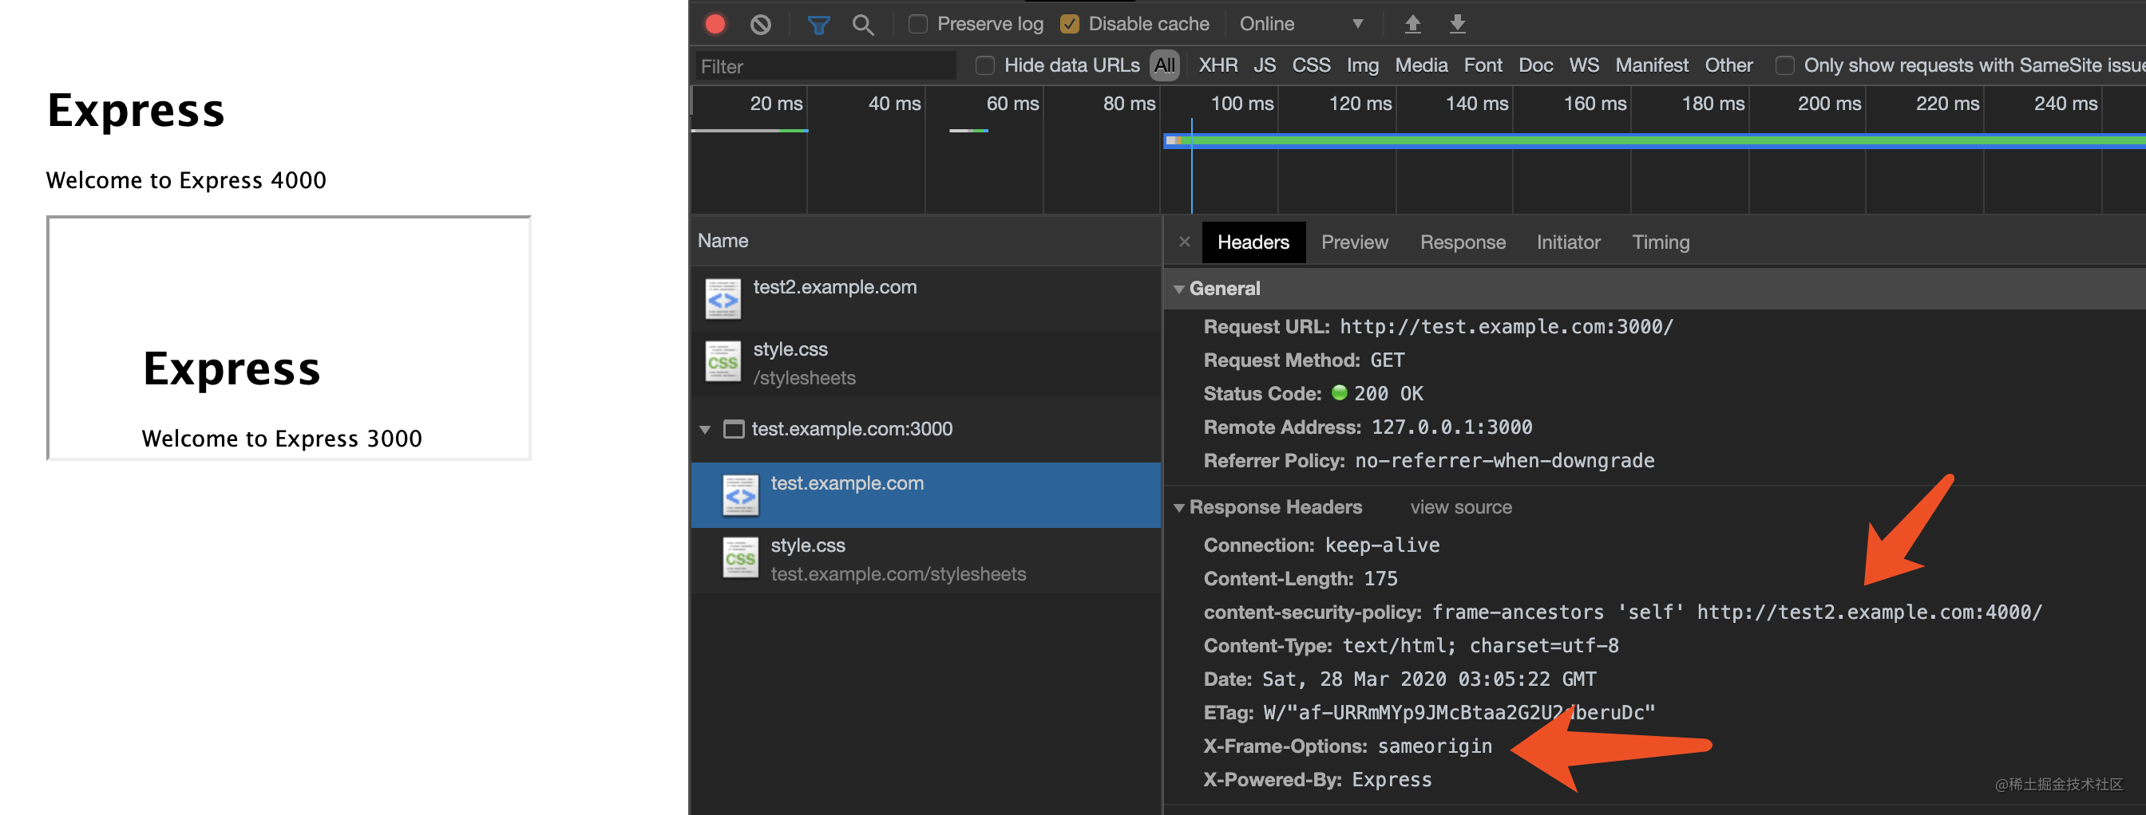Click the test2.example.com document icon
This screenshot has height=815, width=2146.
(x=723, y=297)
